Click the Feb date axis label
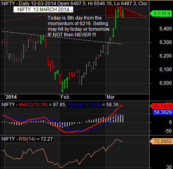Screen dimensions: 173x169 [x=65, y=97]
